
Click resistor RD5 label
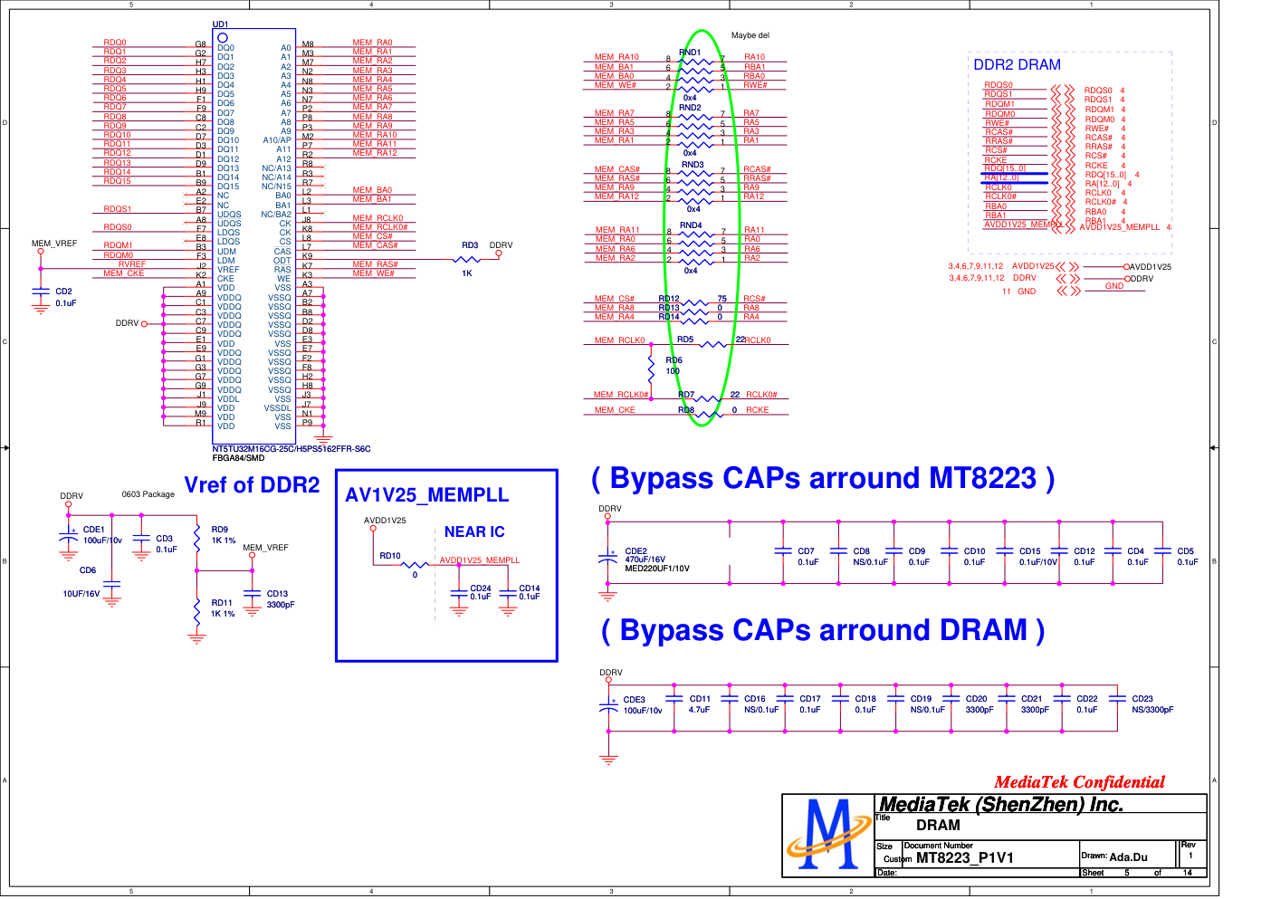pyautogui.click(x=685, y=340)
